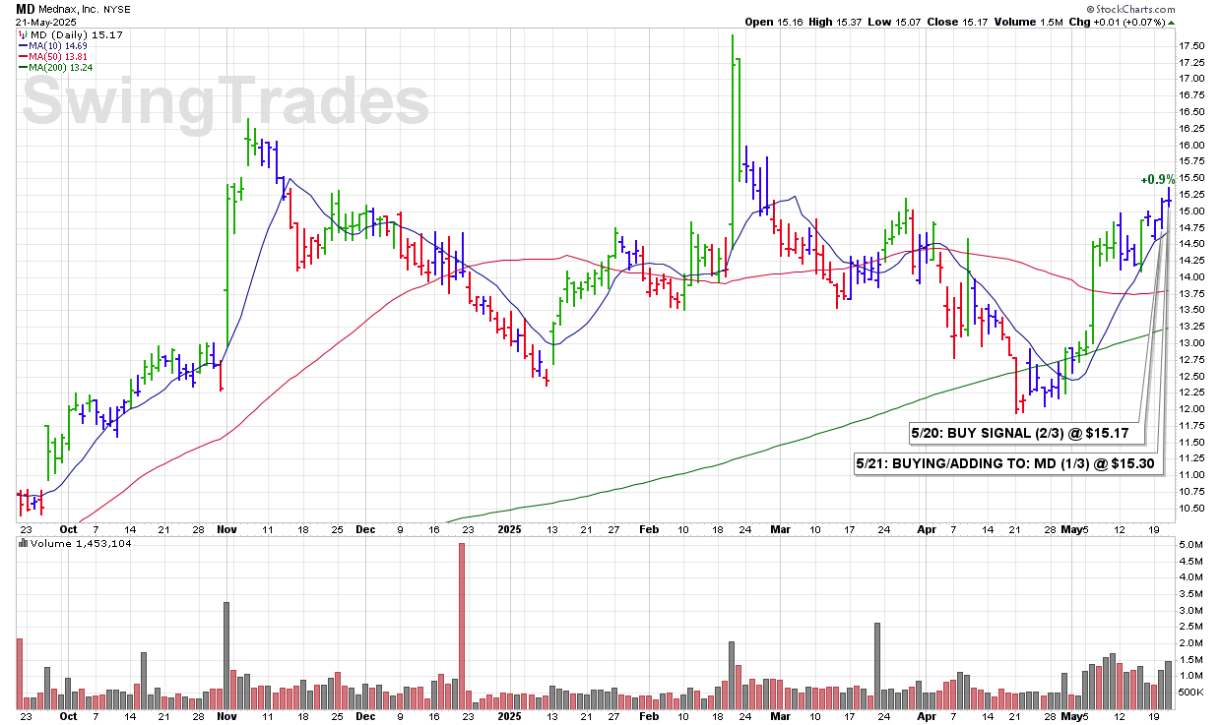This screenshot has height=725, width=1221.
Task: Click the 5.0M volume axis label
Action: tap(1191, 544)
